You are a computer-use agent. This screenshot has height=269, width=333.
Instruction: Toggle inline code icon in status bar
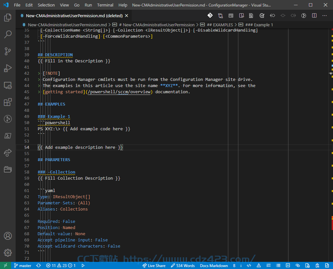pos(249,265)
